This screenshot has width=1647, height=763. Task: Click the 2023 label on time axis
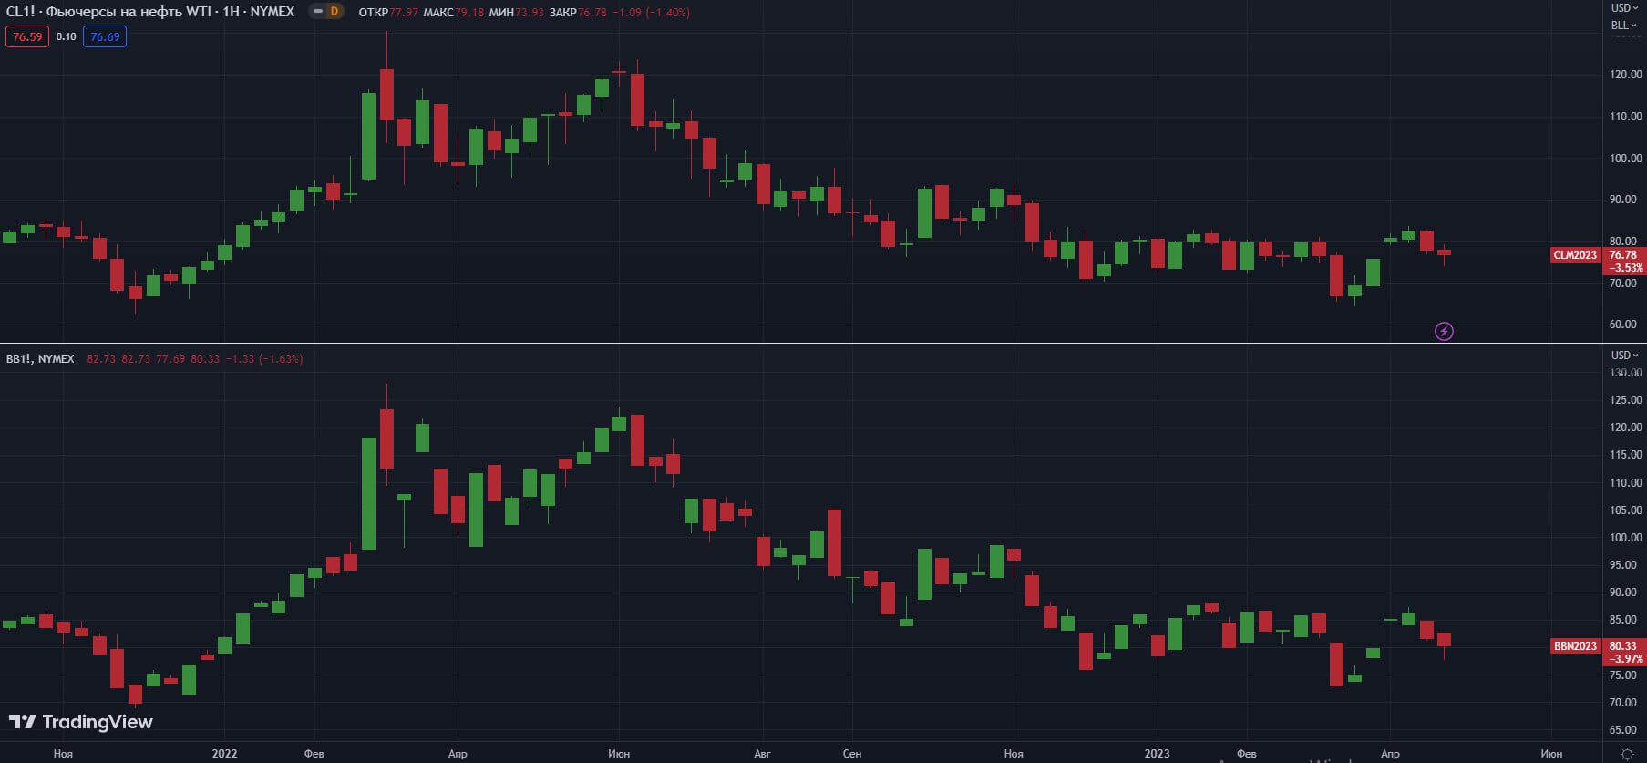click(x=1157, y=754)
